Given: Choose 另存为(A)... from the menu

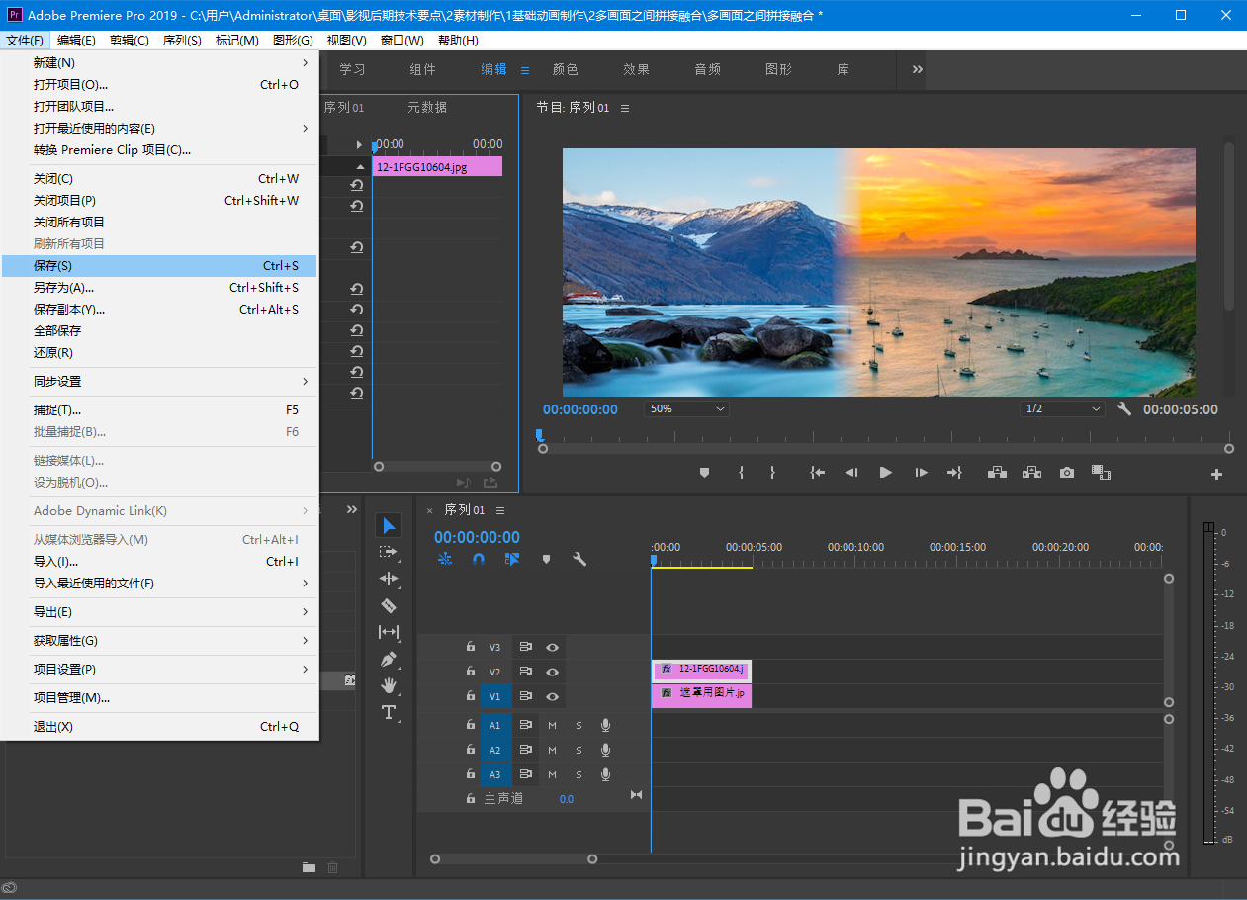Looking at the screenshot, I should coord(159,287).
